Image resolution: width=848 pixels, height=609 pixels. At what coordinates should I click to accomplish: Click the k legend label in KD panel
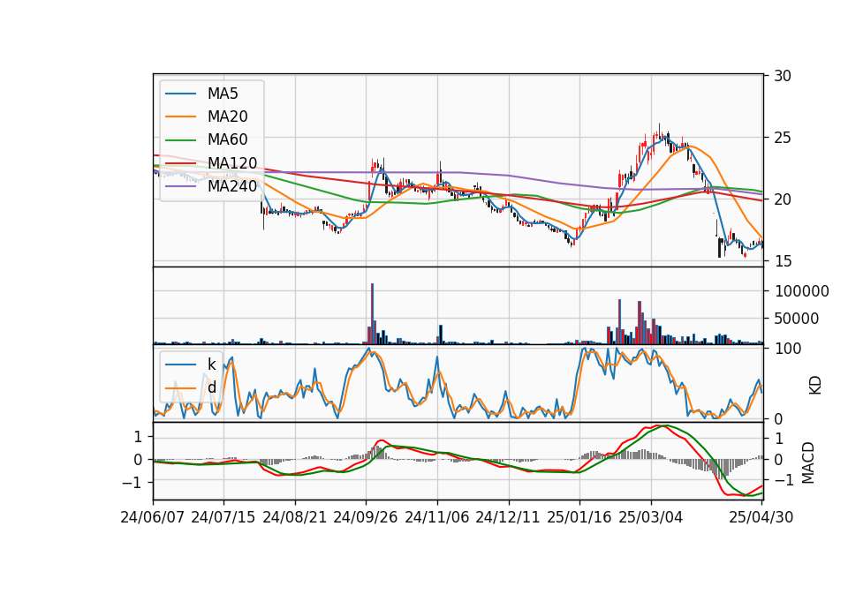tap(211, 365)
